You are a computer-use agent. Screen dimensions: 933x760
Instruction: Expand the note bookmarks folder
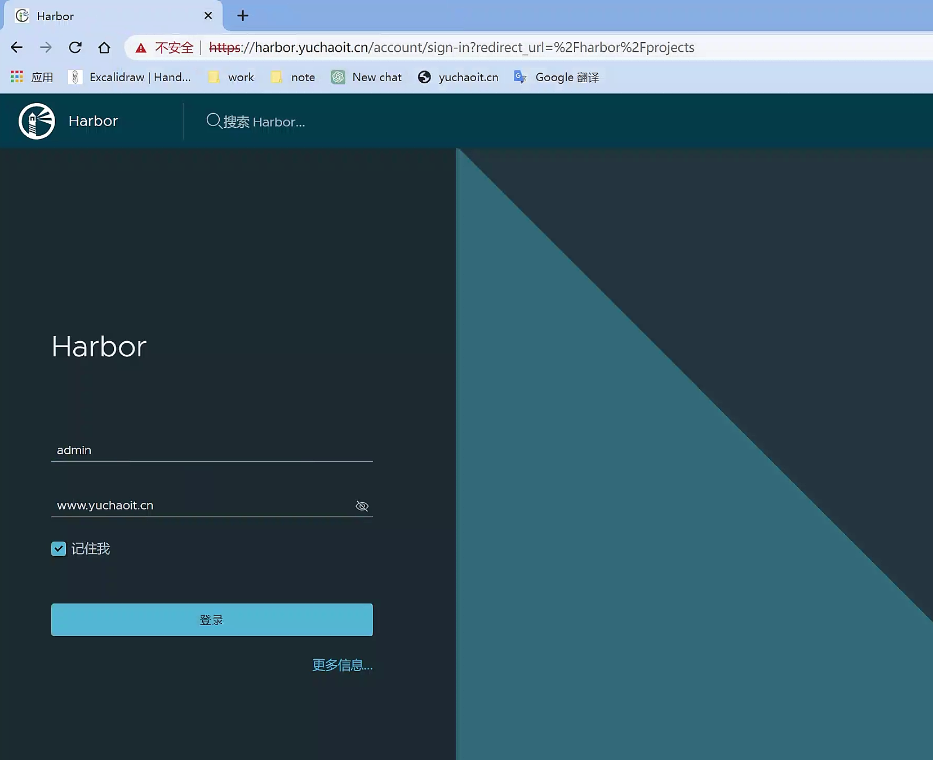294,77
